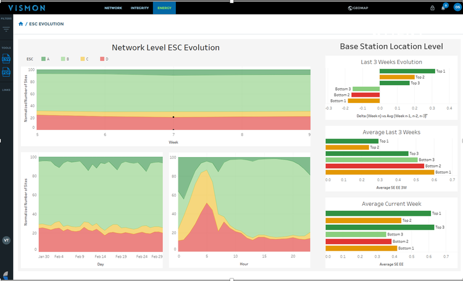Image resolution: width=463 pixels, height=281 pixels.
Task: Select Top 1 bar in Last 3 Weeks Evolution
Action: pyautogui.click(x=407, y=71)
